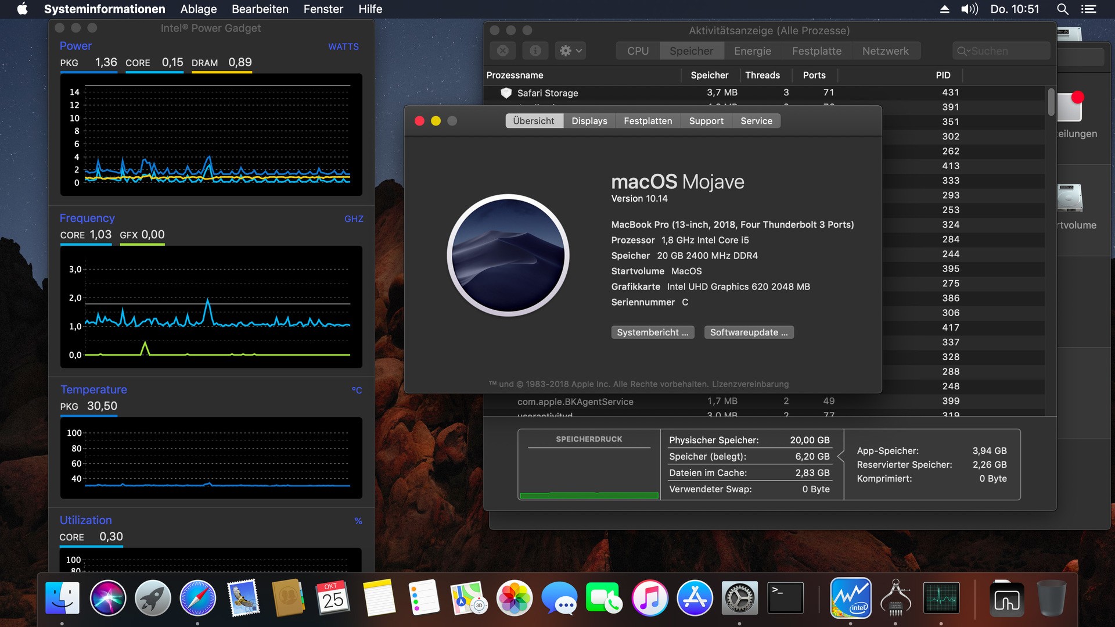This screenshot has height=627, width=1115.
Task: Launch Safari from the Dock
Action: pos(197,598)
